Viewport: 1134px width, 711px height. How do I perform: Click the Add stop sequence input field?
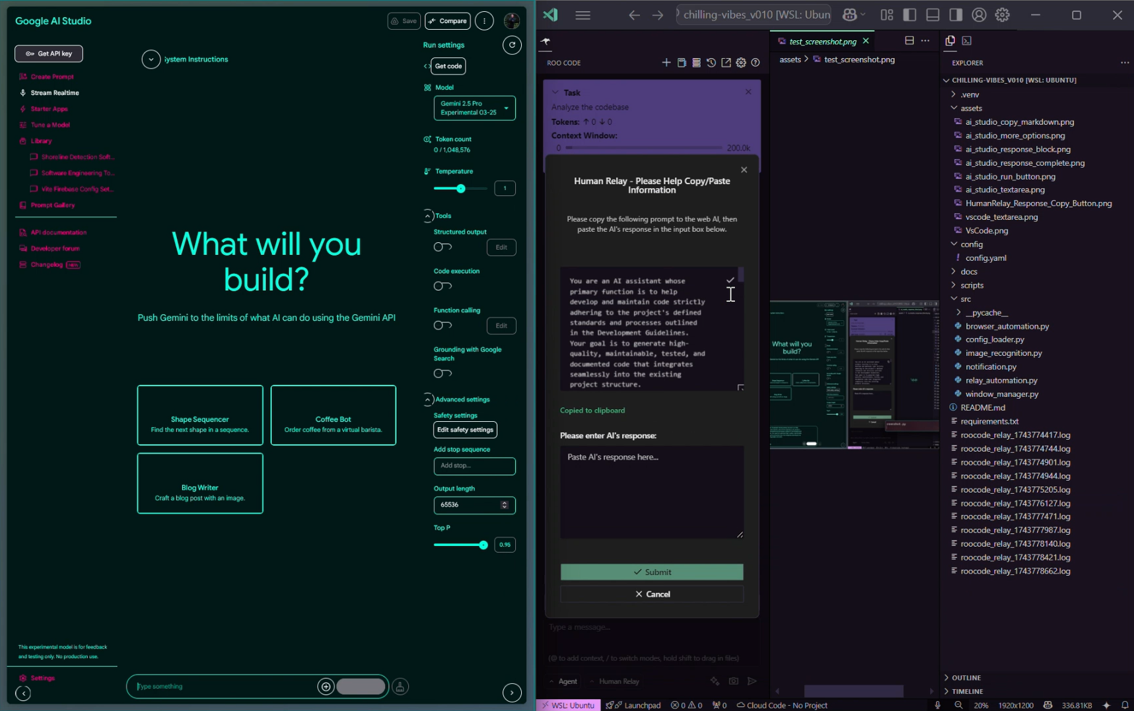pyautogui.click(x=474, y=466)
